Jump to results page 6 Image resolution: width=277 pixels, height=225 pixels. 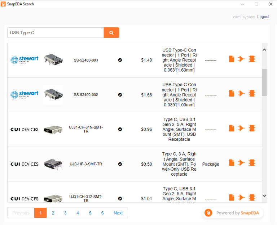pos(102,213)
